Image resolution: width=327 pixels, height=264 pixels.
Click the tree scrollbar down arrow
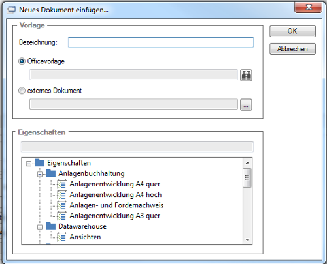[x=247, y=239]
